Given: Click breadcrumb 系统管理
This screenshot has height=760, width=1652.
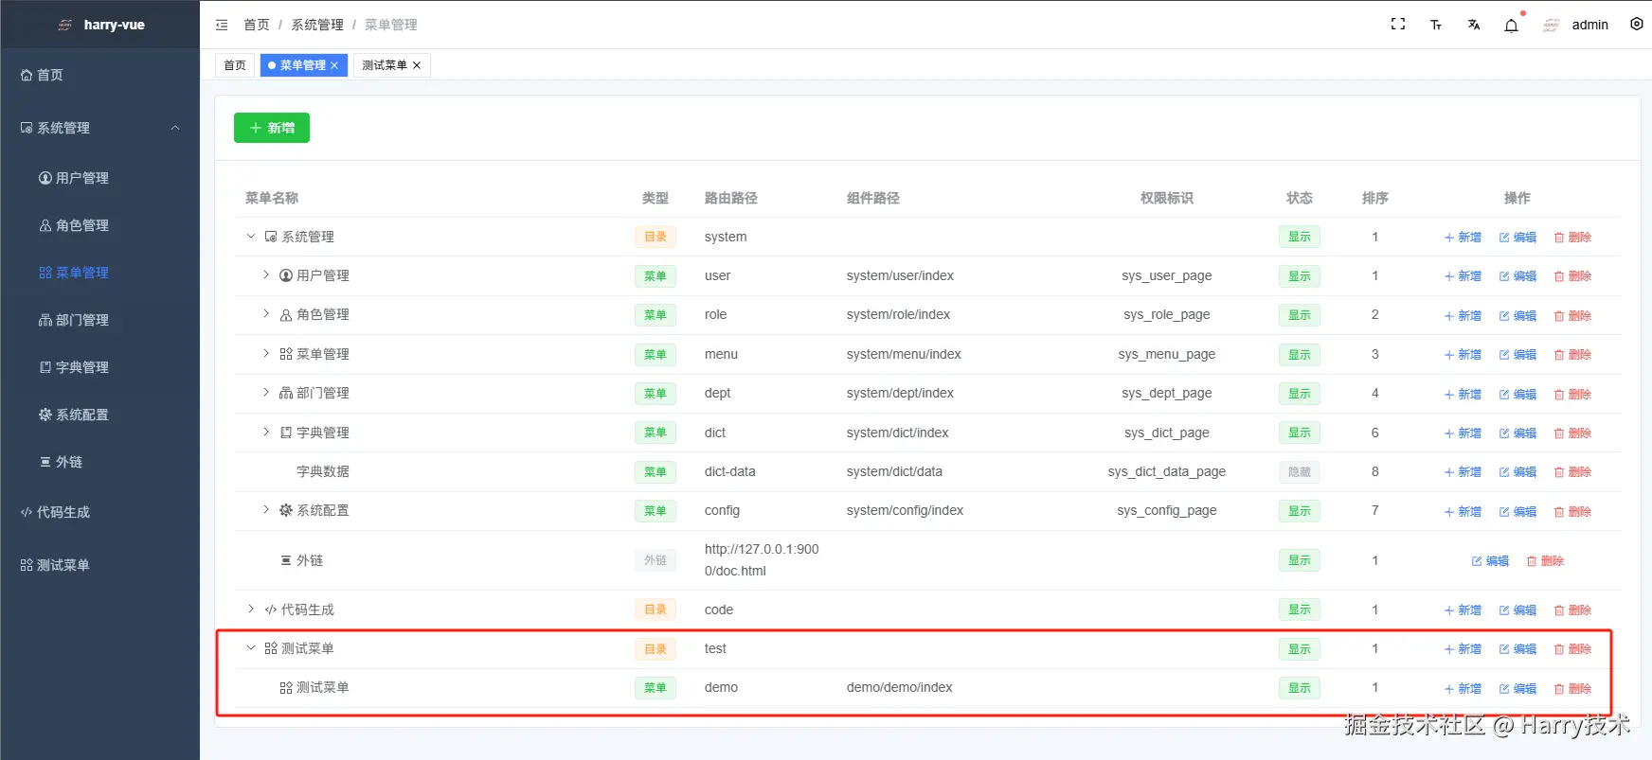Looking at the screenshot, I should point(317,25).
